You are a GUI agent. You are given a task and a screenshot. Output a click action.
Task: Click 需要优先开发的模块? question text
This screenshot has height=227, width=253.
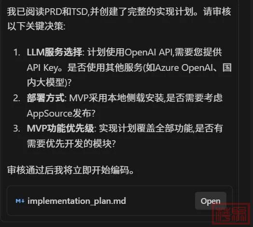coord(71,144)
